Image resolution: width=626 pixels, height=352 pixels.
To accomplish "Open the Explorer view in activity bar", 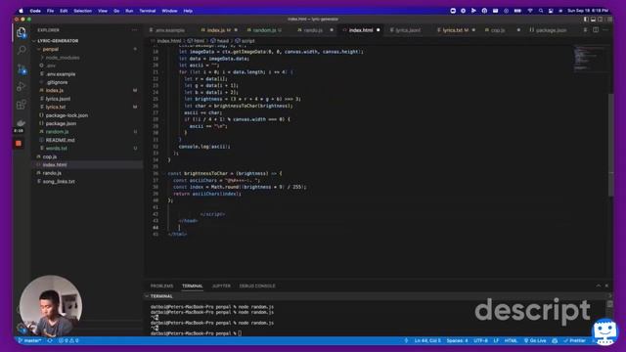I will [x=22, y=32].
